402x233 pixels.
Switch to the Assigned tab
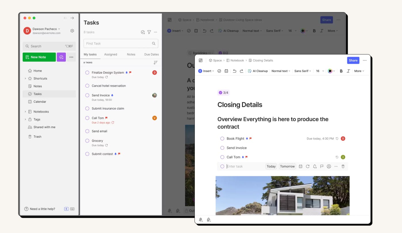[110, 54]
